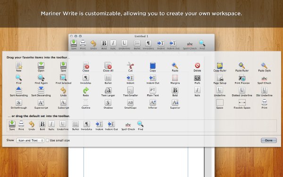Click the Copy icon in the palette
Viewport: 283px width, 177px height.
[x=153, y=66]
